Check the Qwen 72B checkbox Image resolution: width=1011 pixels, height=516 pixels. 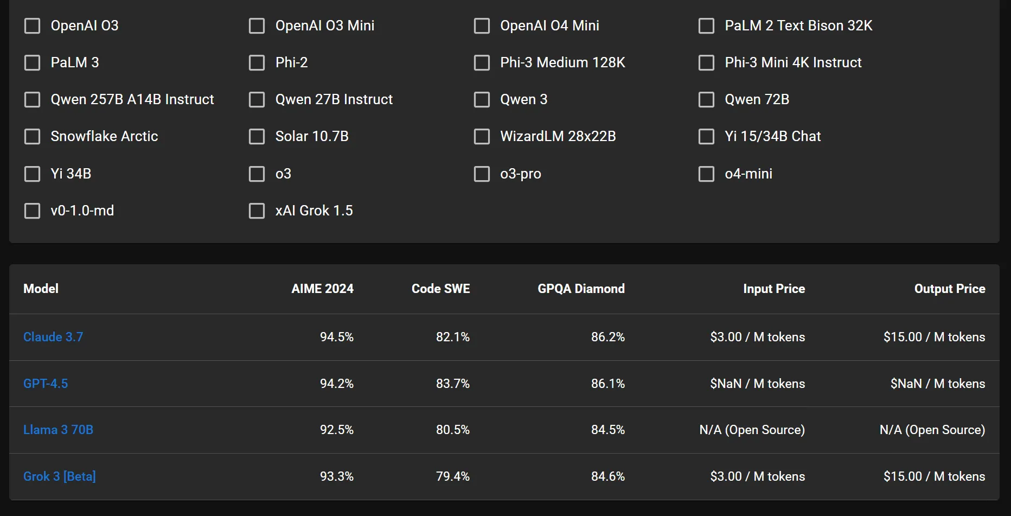(x=706, y=100)
